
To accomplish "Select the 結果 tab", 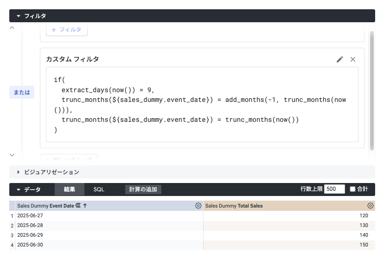I will (x=70, y=190).
